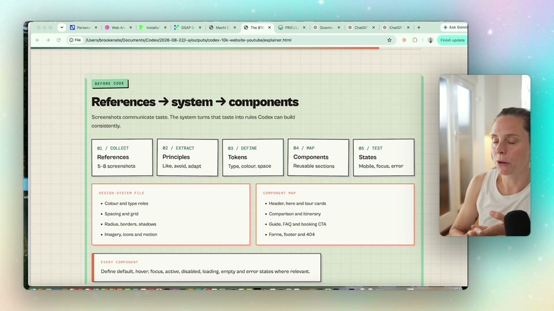Close the Machi tab
Screen dimensions: 554x311
click(235, 28)
